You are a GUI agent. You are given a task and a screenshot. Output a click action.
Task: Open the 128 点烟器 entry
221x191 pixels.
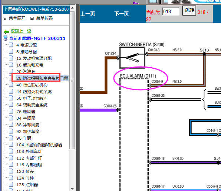[27, 185]
